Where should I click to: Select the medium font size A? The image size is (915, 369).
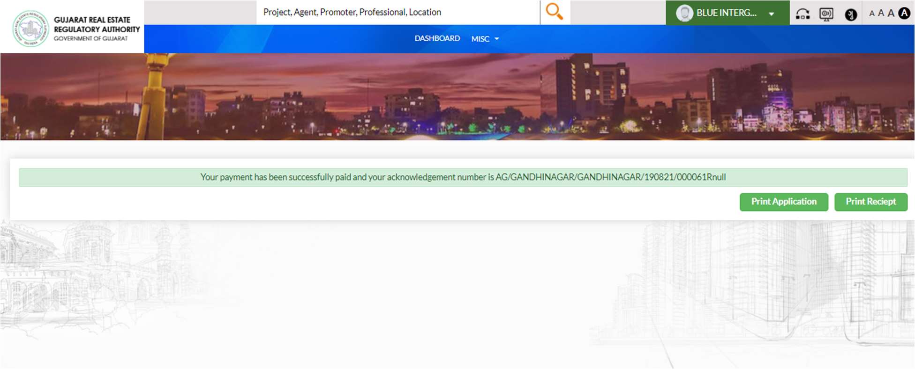click(x=881, y=13)
